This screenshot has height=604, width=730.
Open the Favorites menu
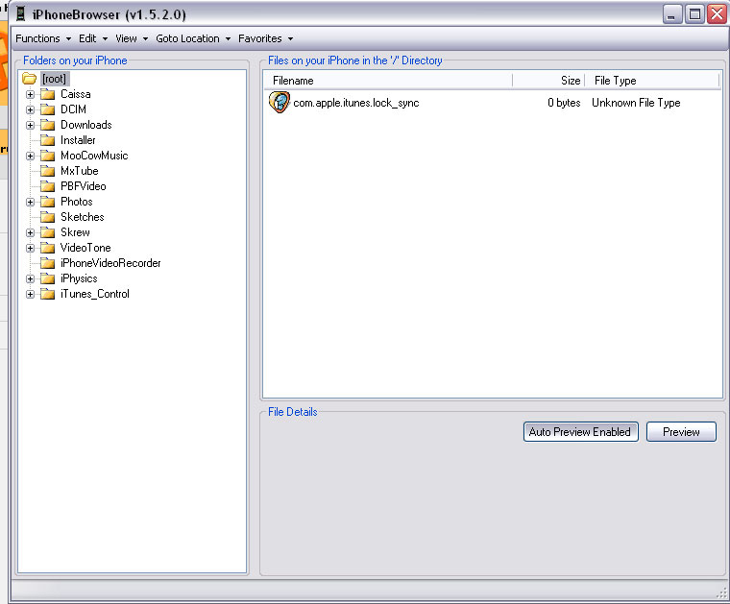265,38
